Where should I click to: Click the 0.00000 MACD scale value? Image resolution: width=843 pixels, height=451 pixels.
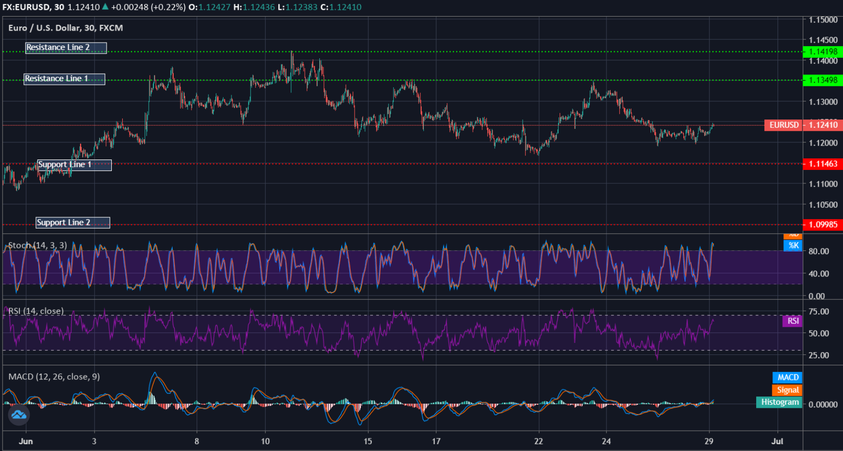(823, 405)
